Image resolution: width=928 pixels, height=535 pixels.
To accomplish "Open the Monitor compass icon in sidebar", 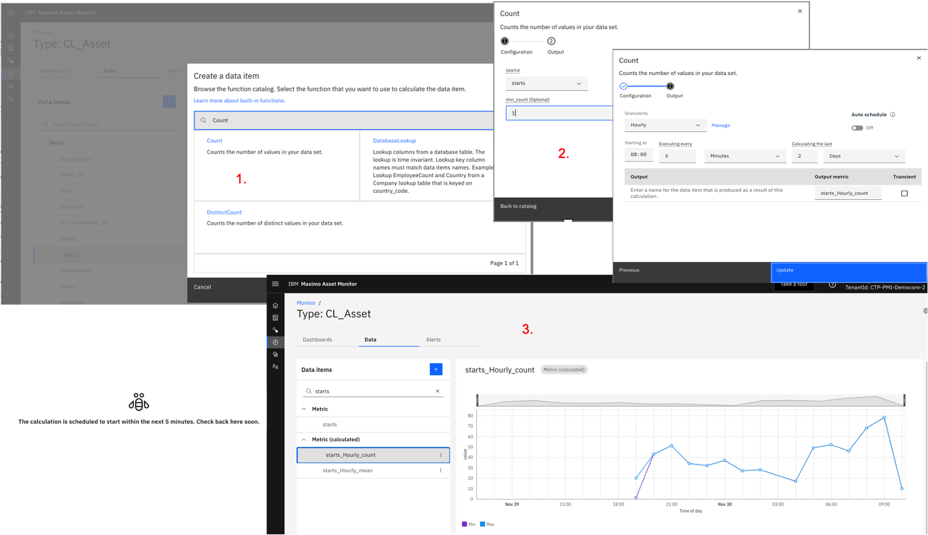I will (275, 342).
